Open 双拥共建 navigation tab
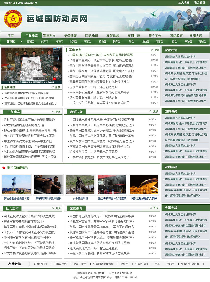The image size is (210, 282). click(x=134, y=36)
